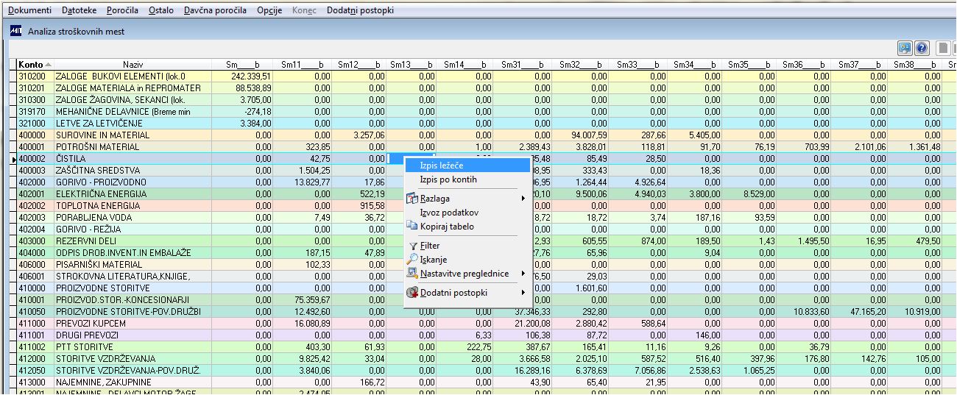This screenshot has height=395, width=957.
Task: Expand the Dodatni postopki context submenu arrow
Action: tap(523, 293)
